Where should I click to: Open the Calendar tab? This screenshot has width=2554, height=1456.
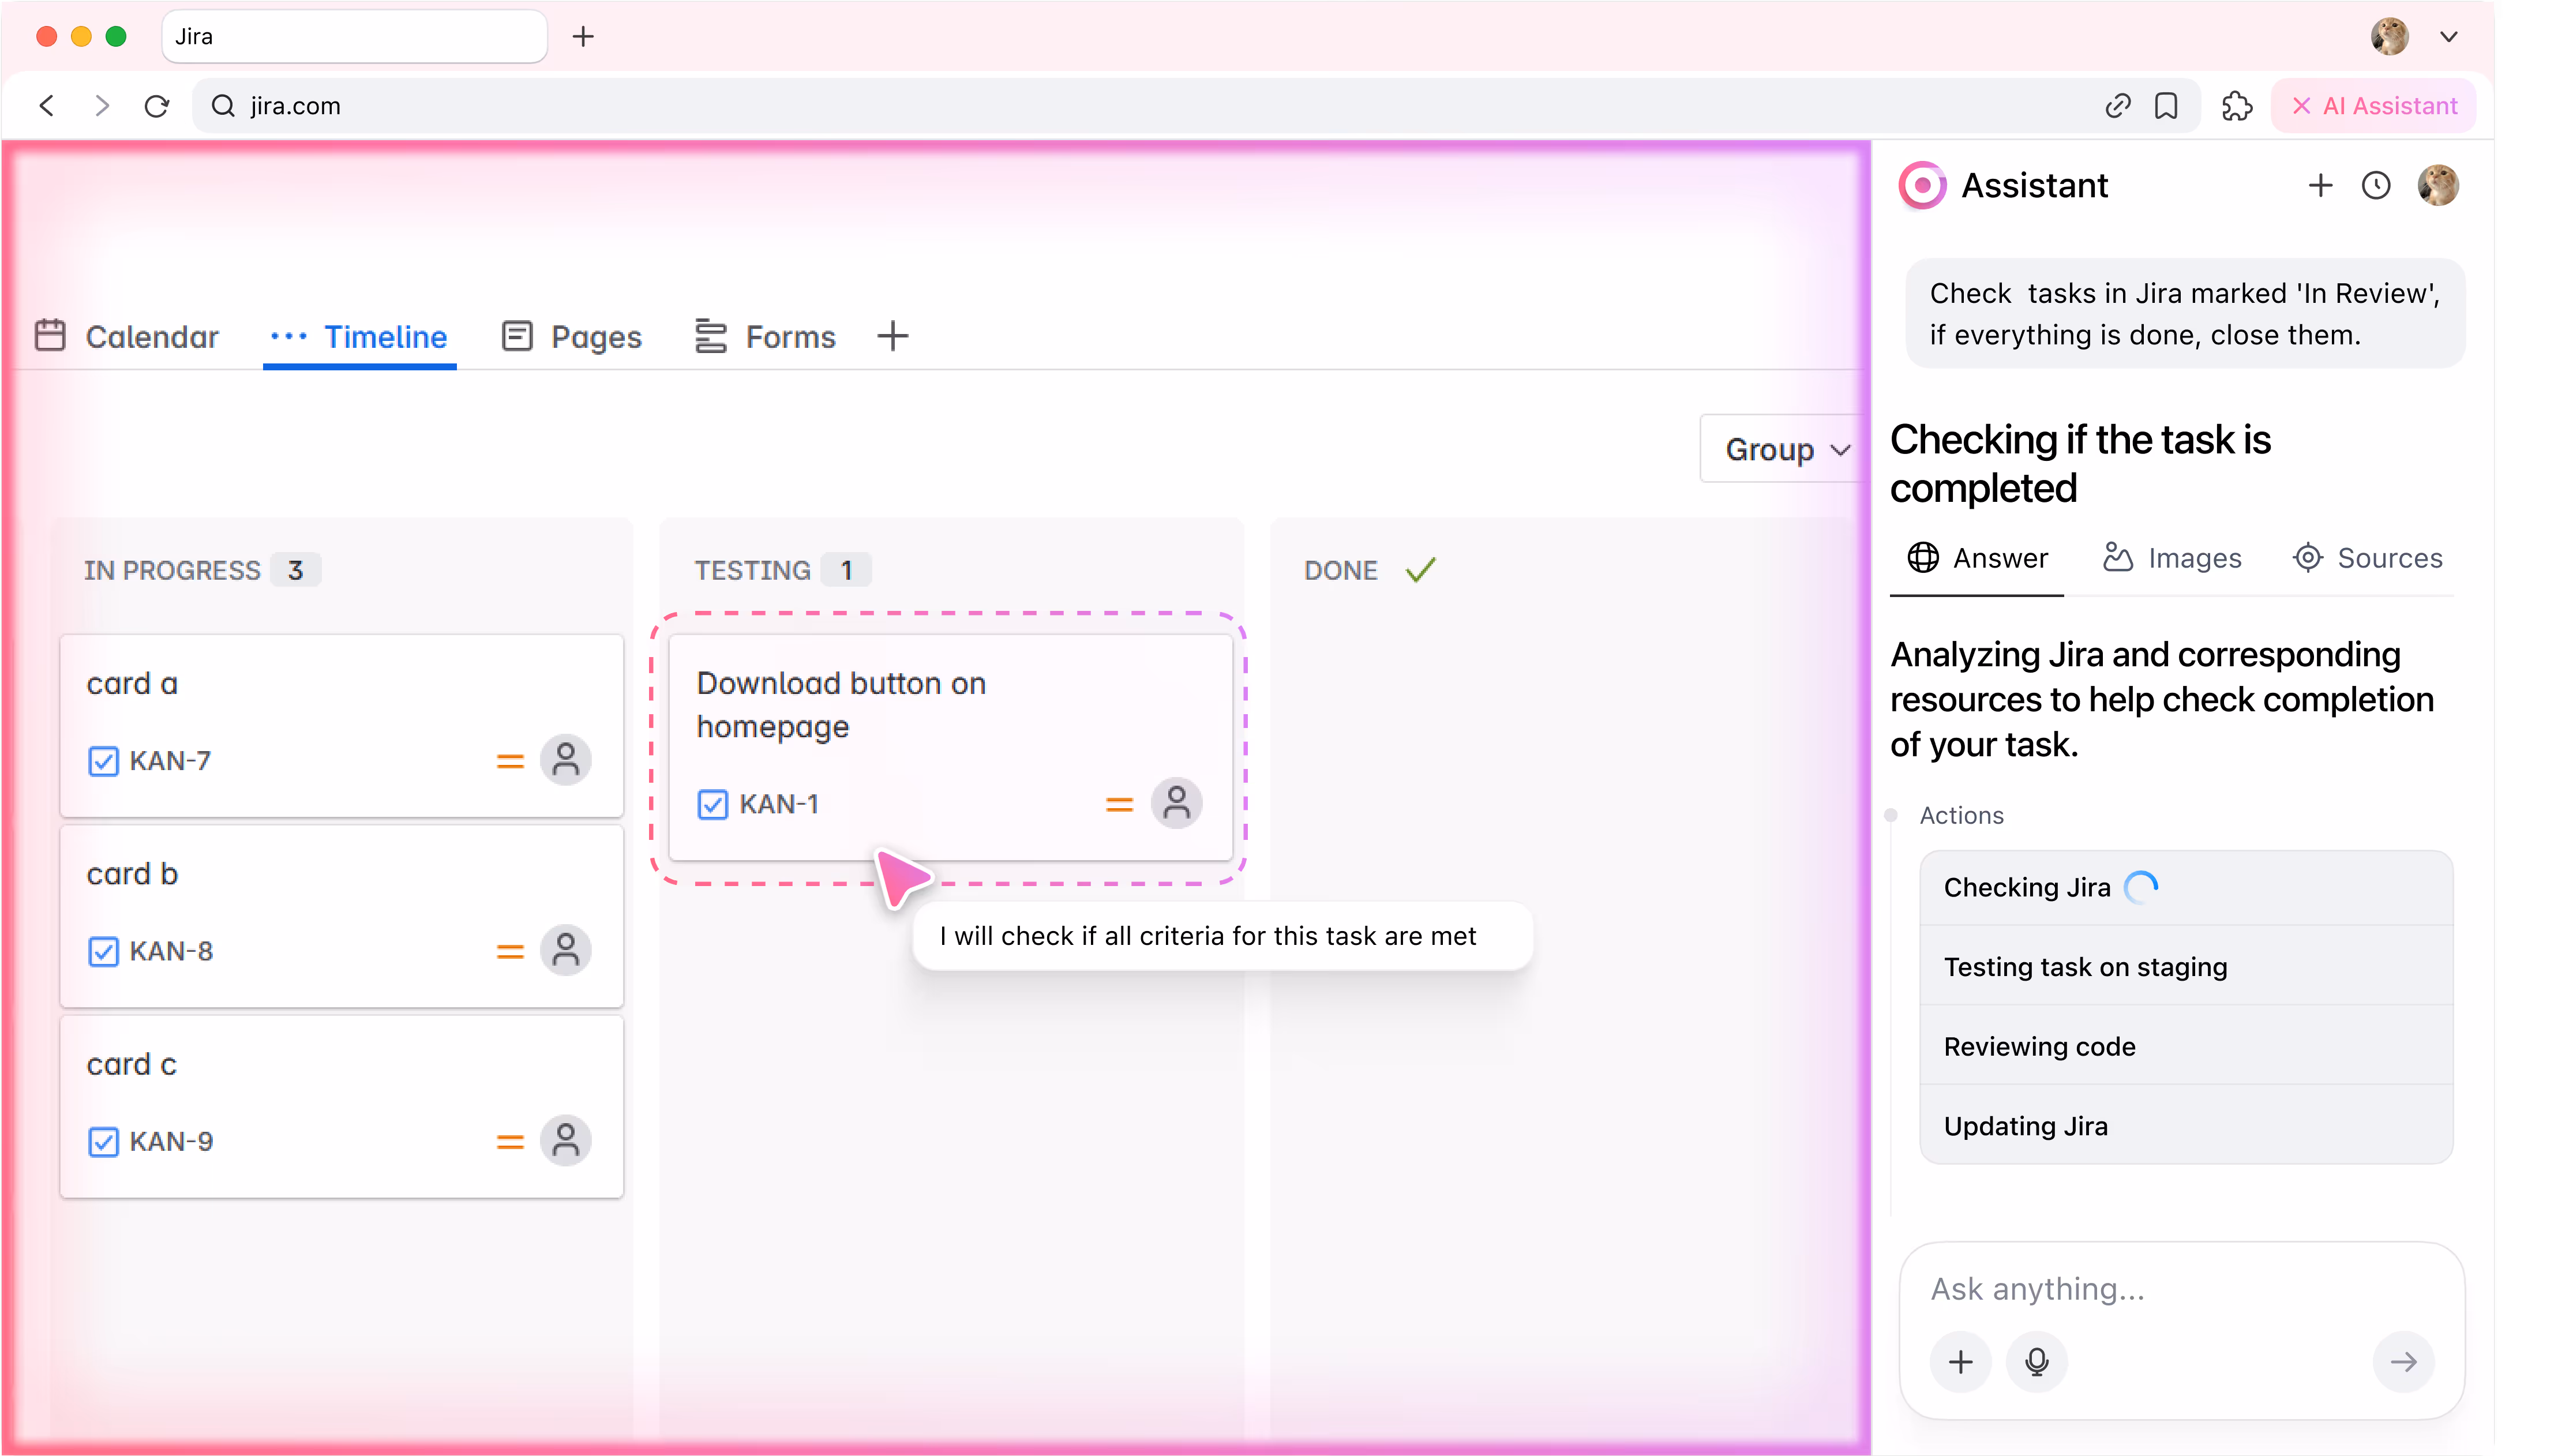pos(126,336)
